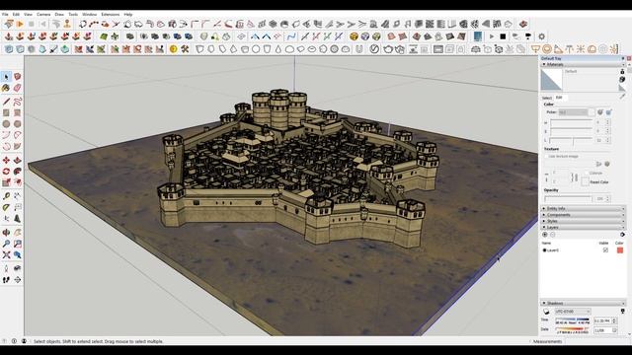Open the Extensions menu

point(110,14)
